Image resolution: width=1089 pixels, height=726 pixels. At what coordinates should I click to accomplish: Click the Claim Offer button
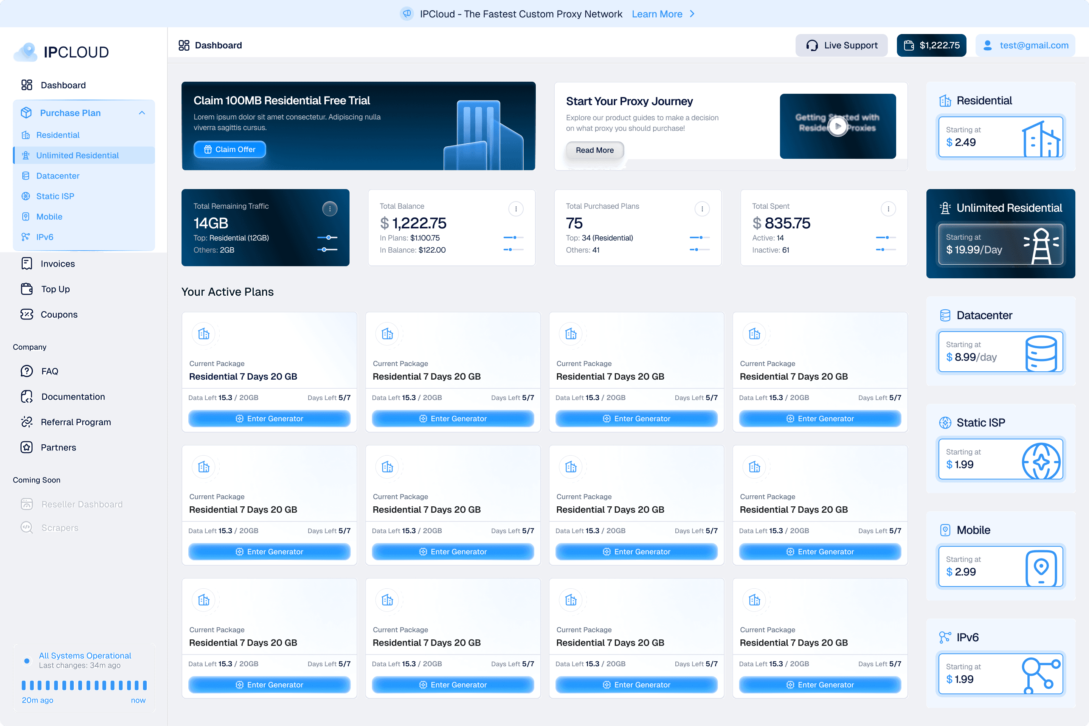[230, 149]
